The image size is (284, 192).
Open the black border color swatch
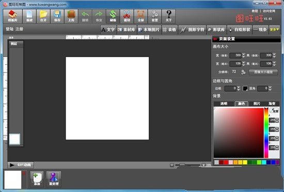pos(245,89)
